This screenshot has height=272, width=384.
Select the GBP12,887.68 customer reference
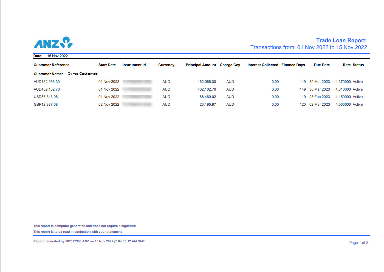click(46, 105)
